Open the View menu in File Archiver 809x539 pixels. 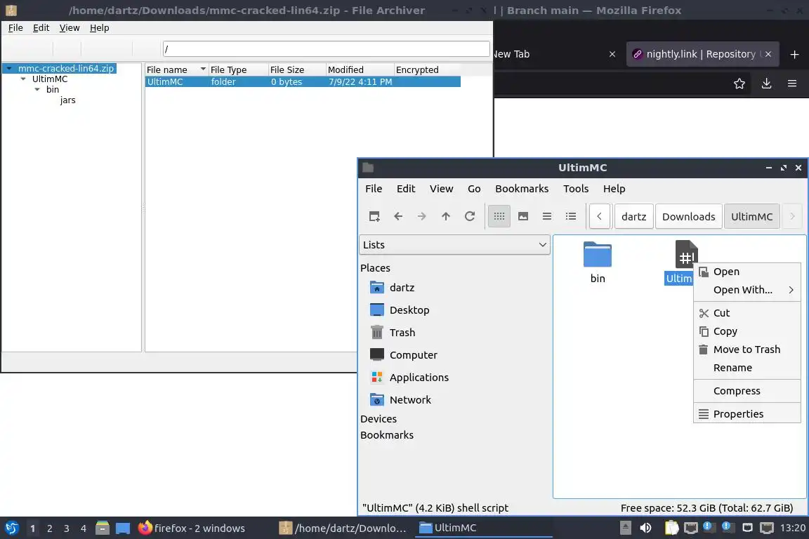[69, 28]
